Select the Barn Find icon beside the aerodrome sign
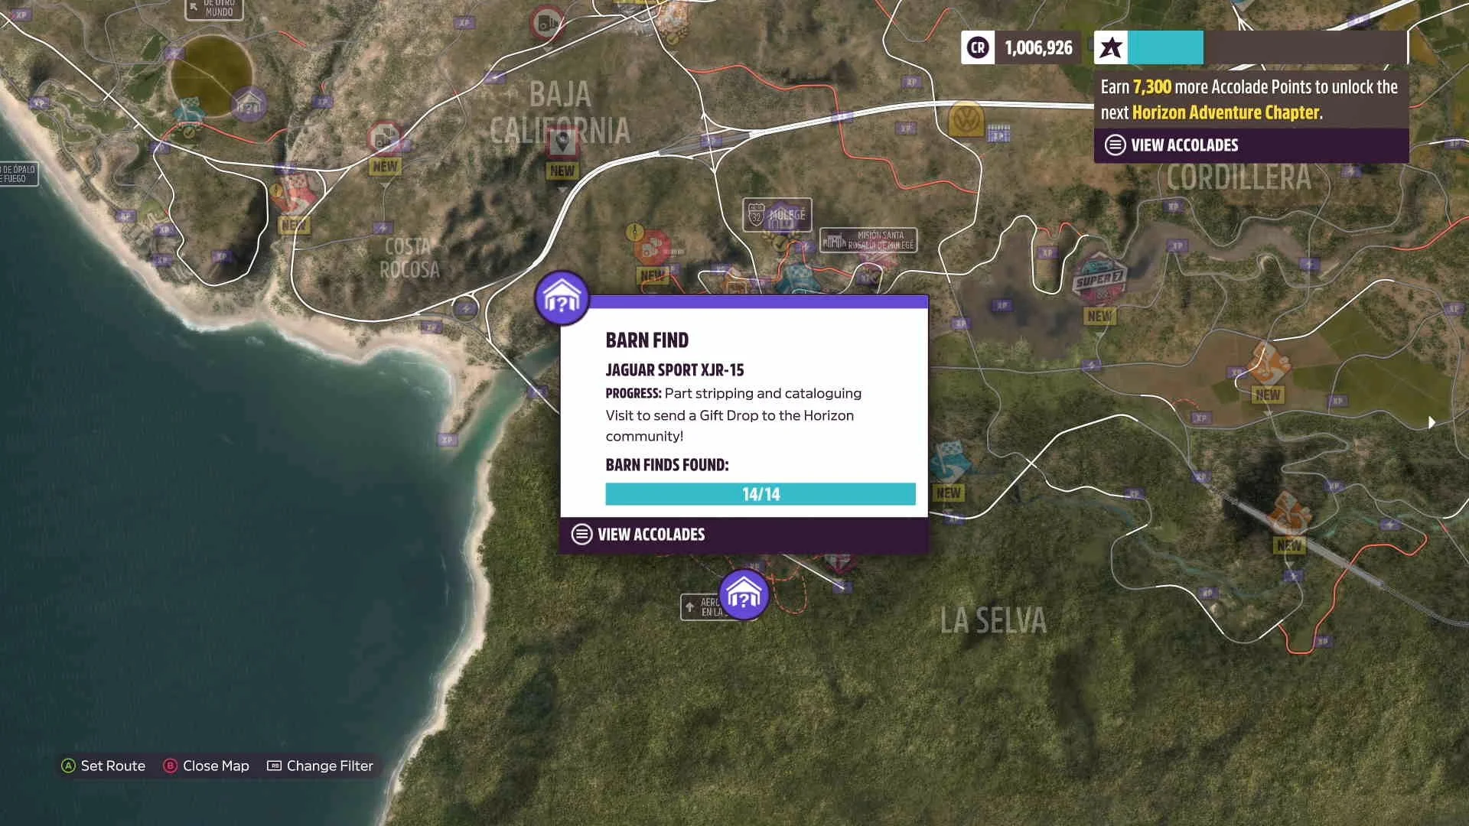The height and width of the screenshot is (826, 1469). click(x=744, y=594)
